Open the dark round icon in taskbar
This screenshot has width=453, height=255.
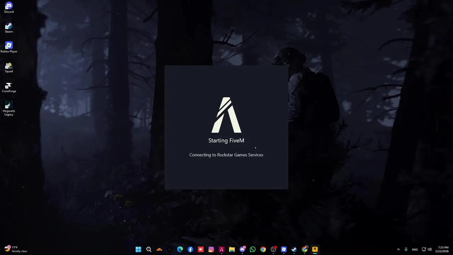click(x=170, y=249)
